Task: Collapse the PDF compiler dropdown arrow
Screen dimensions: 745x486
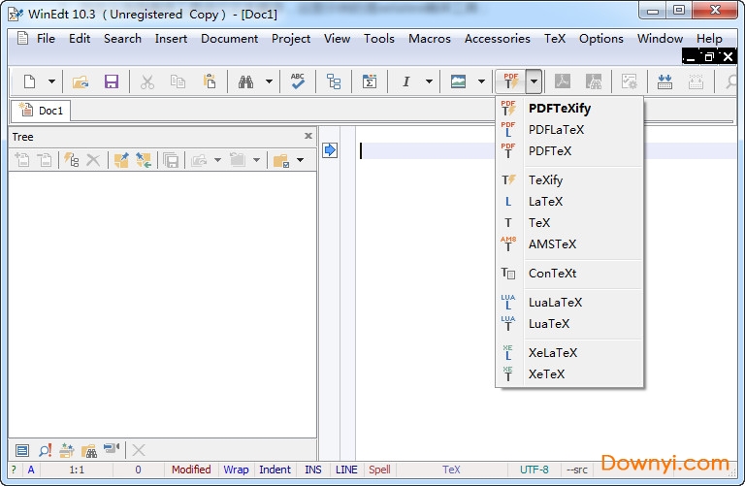Action: point(534,81)
